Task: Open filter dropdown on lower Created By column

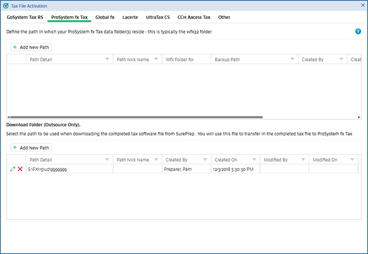Action: coord(205,160)
